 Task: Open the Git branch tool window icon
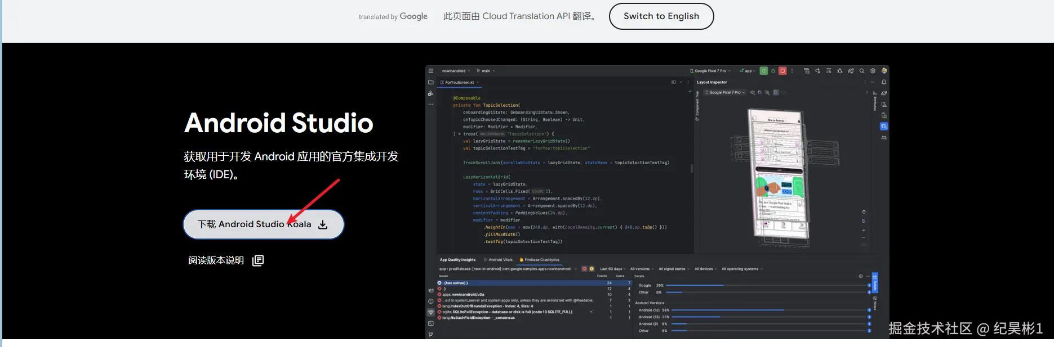431,334
